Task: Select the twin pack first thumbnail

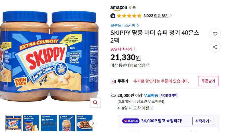Action: [x=13, y=123]
